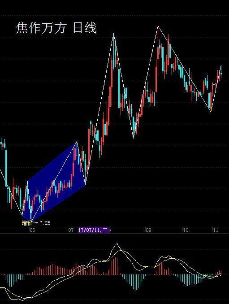
Task: Click the highlighted 17/07/11 date label
Action: 94,230
